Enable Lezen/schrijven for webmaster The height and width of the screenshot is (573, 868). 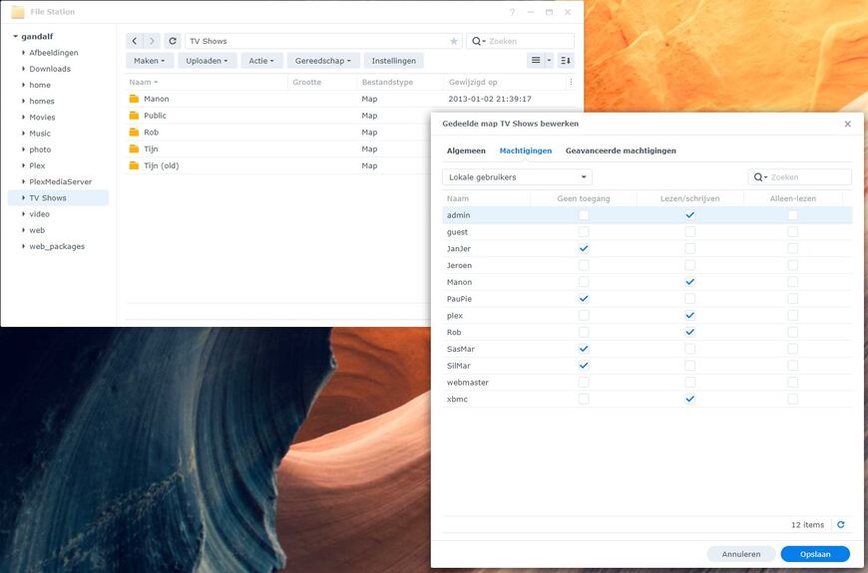(689, 383)
